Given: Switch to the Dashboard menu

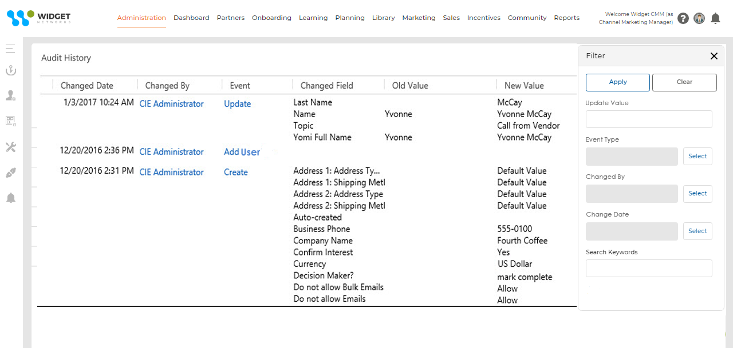Looking at the screenshot, I should pyautogui.click(x=191, y=18).
